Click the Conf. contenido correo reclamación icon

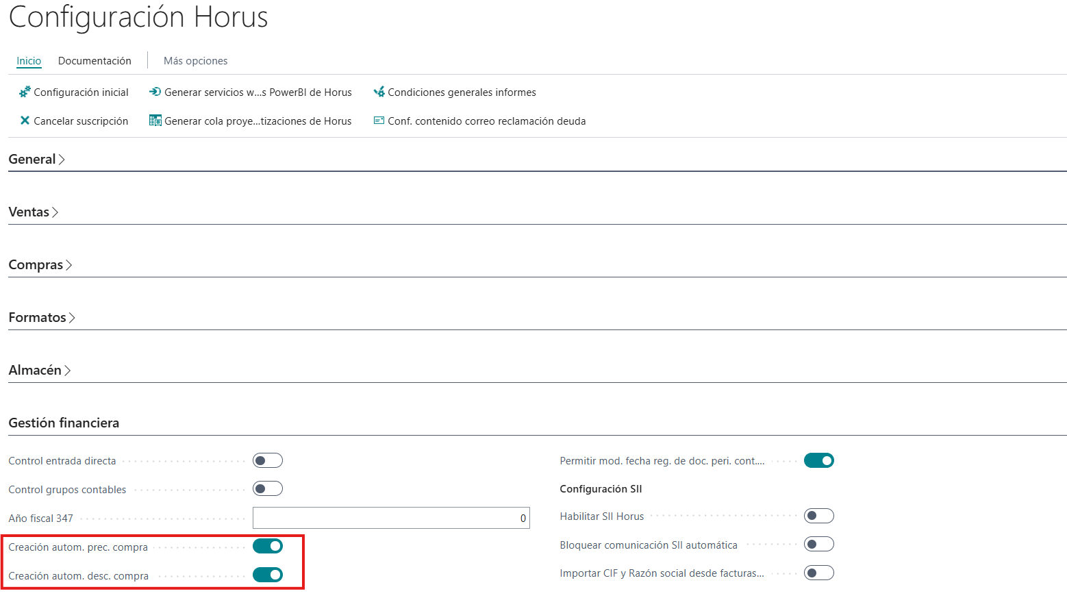pos(379,121)
